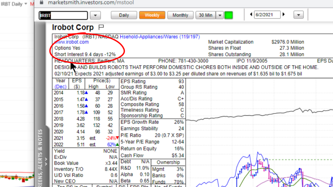The height and width of the screenshot is (187, 333).
Task: Open the symbol history dropdown arrow
Action: coord(95,15)
